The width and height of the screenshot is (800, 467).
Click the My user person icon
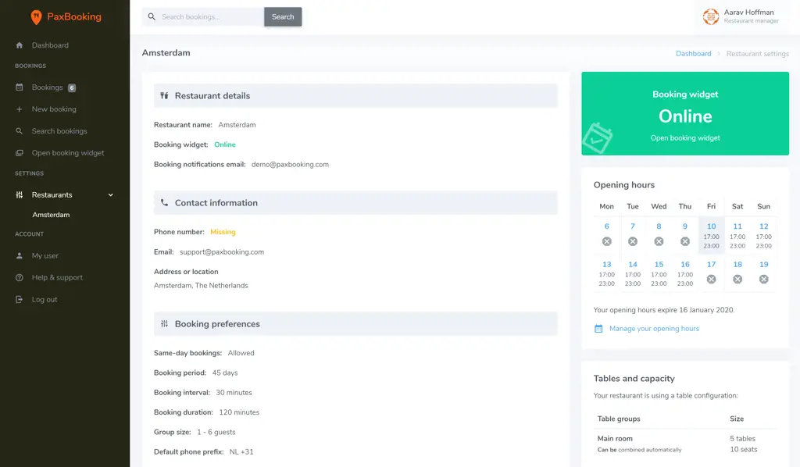20,256
